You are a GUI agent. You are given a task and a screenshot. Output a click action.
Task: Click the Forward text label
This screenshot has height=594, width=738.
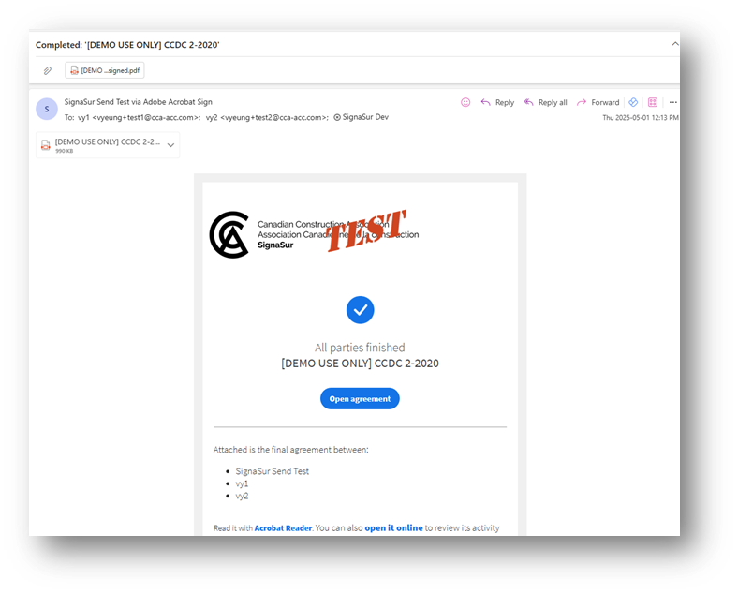[x=605, y=103]
